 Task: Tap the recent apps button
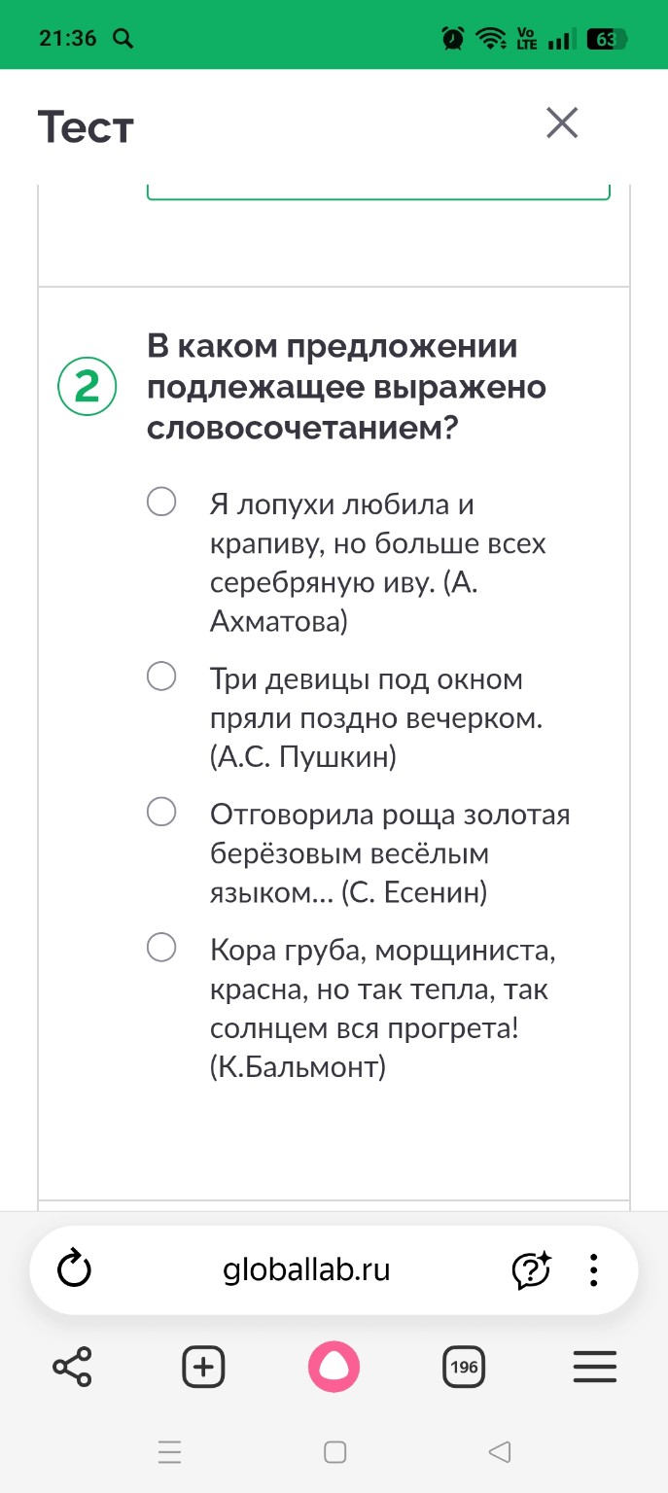pyautogui.click(x=170, y=1452)
